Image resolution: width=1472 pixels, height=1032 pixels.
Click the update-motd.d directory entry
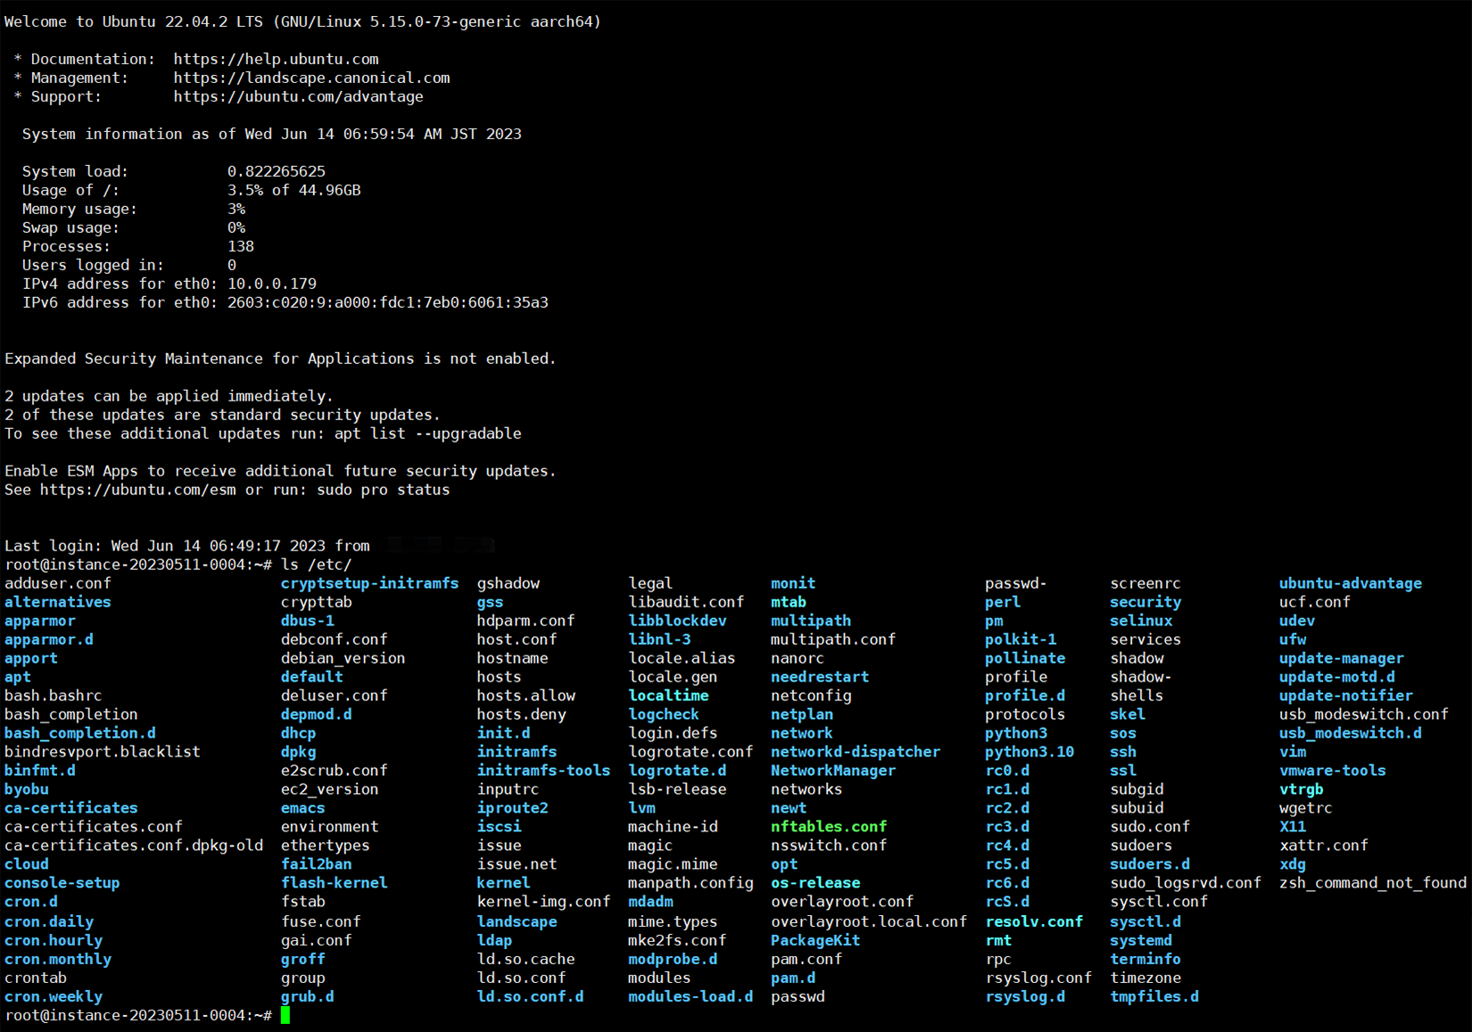click(1337, 677)
